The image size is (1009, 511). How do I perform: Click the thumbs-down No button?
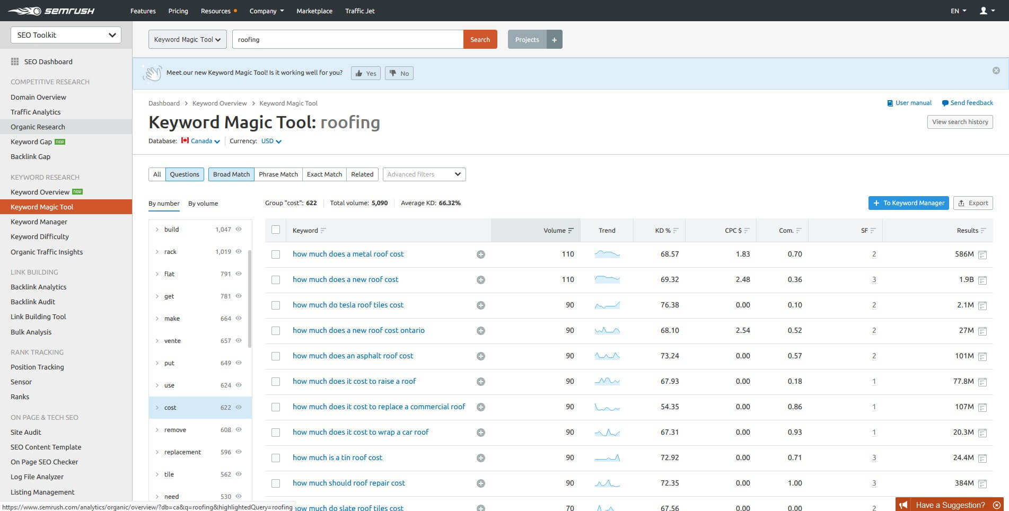click(399, 73)
